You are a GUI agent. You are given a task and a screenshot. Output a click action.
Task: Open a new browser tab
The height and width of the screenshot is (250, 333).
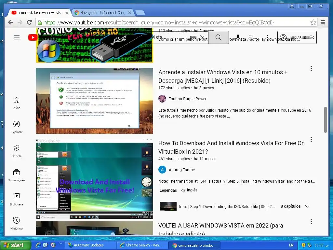[x=140, y=13]
